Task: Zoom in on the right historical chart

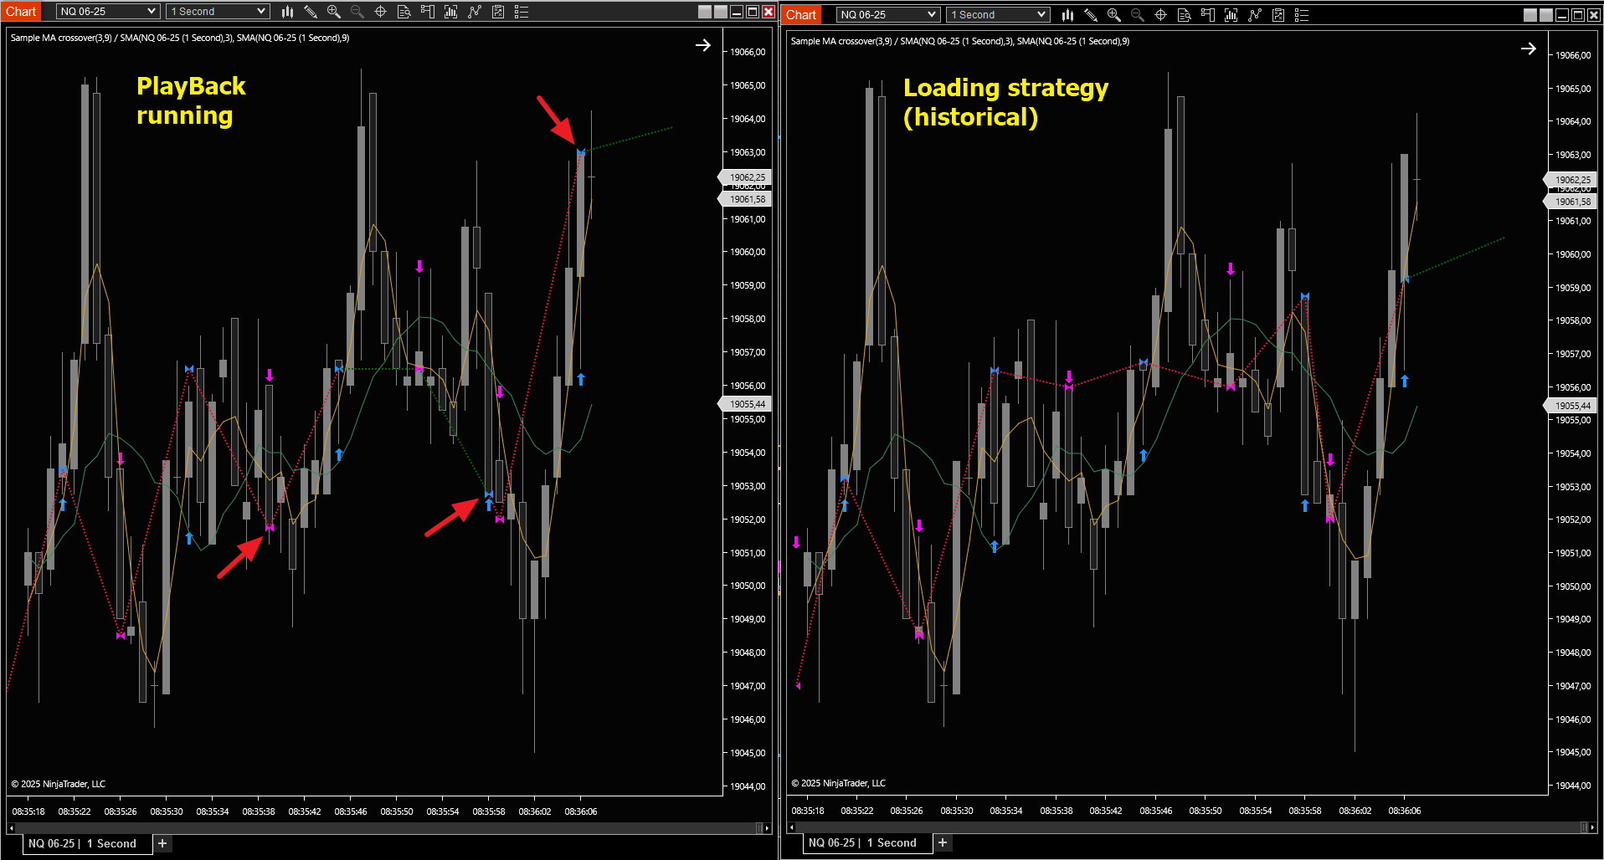Action: (x=1114, y=15)
